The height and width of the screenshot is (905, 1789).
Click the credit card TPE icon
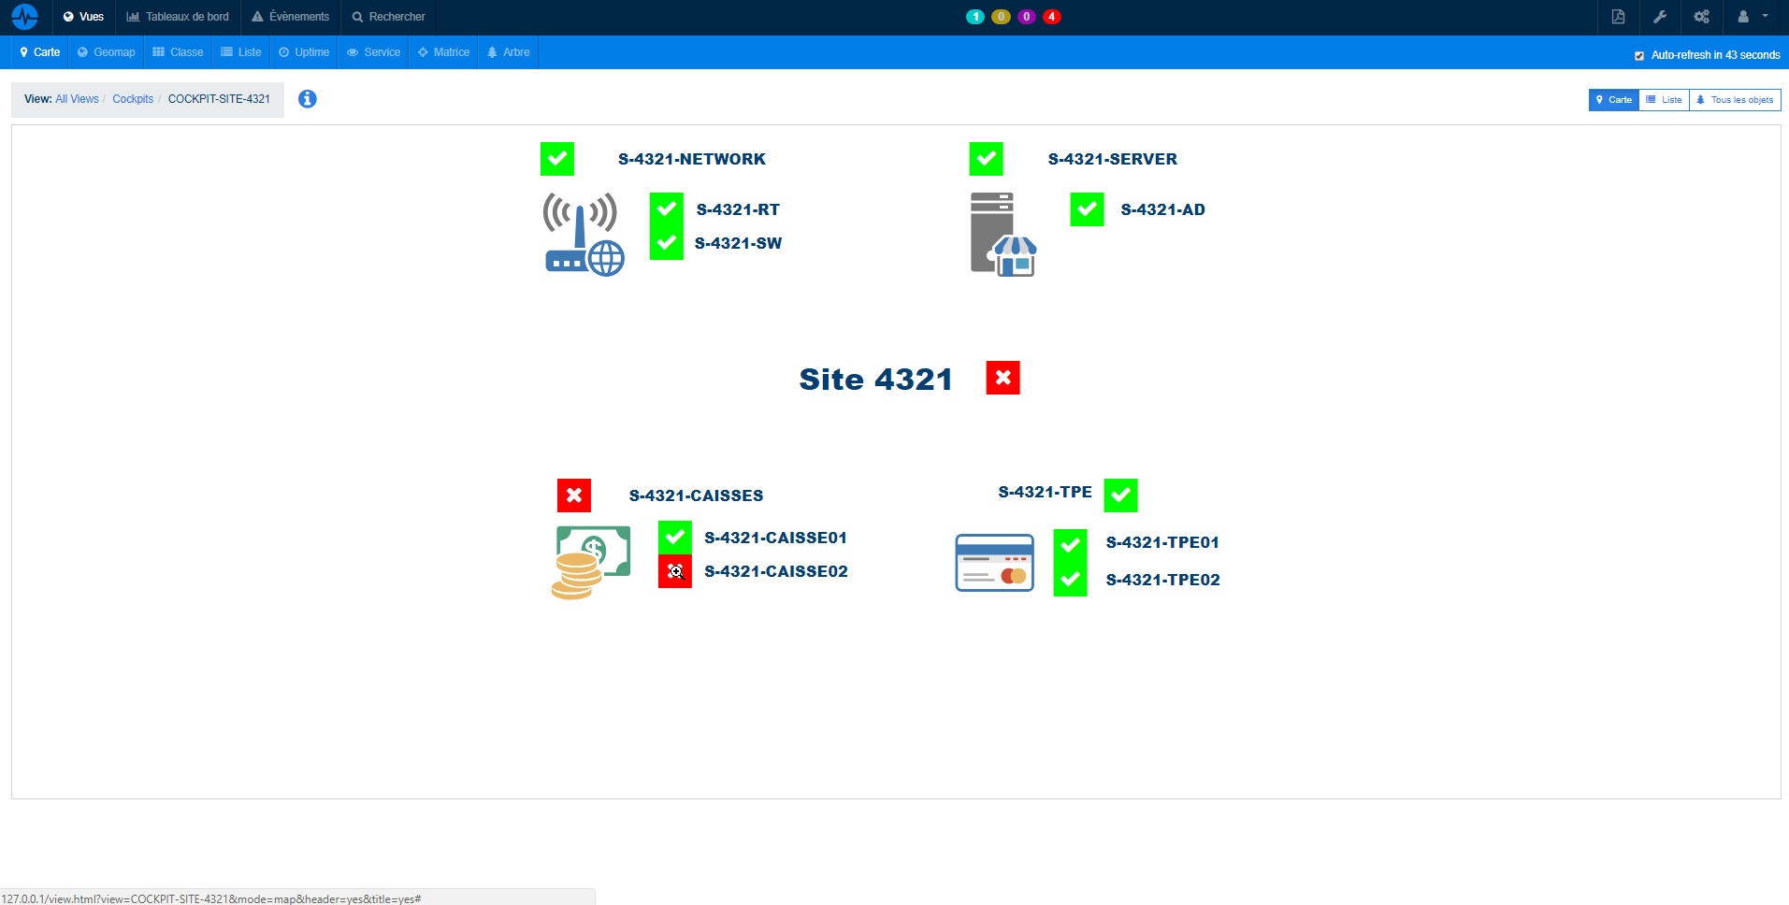coord(994,563)
